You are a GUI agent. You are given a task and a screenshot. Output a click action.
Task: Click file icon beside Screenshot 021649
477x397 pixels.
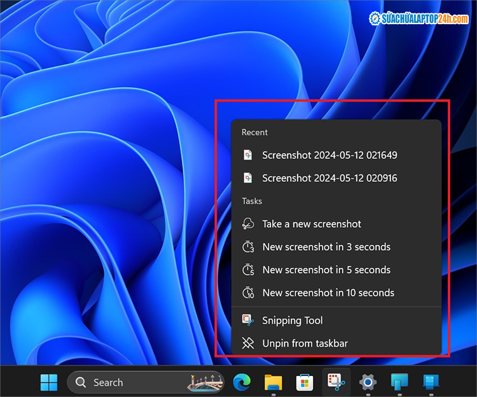pyautogui.click(x=248, y=155)
